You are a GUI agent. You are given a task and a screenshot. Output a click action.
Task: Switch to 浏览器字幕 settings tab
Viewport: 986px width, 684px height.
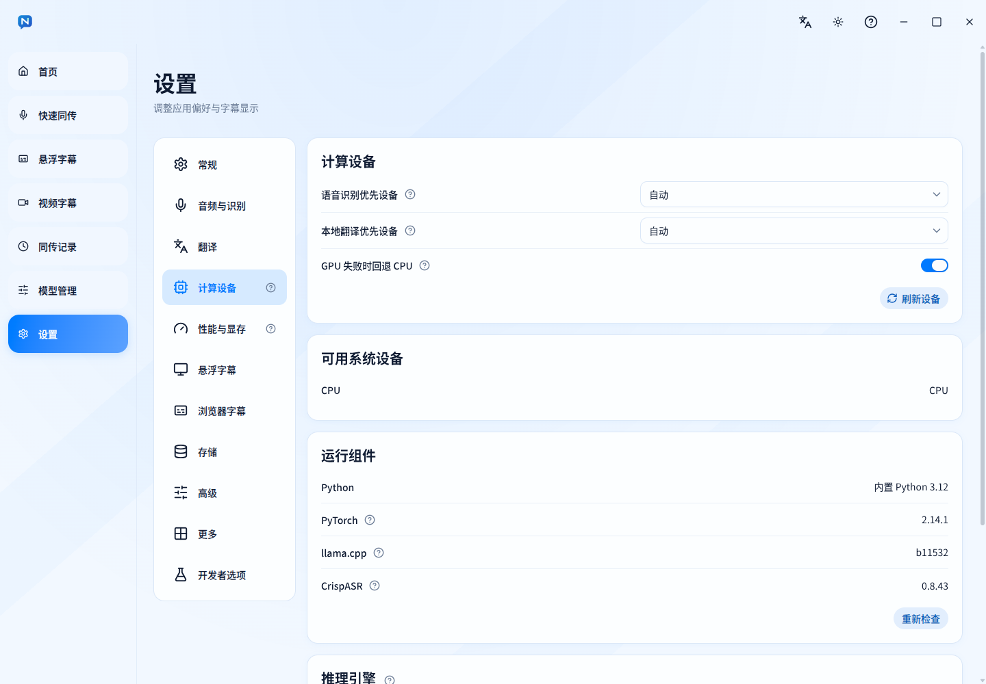pos(225,410)
